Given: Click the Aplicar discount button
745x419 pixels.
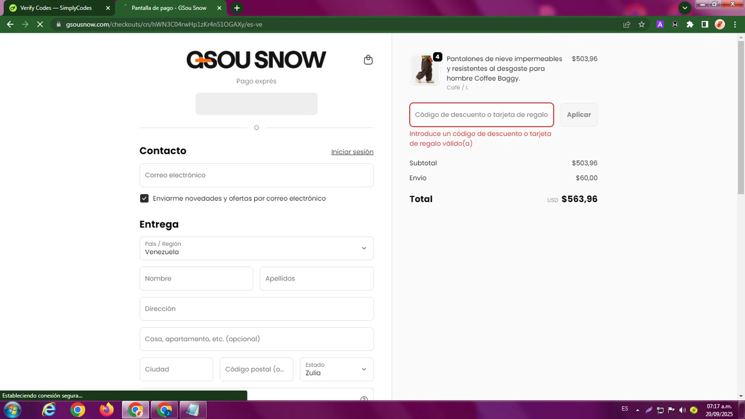Looking at the screenshot, I should tap(579, 115).
